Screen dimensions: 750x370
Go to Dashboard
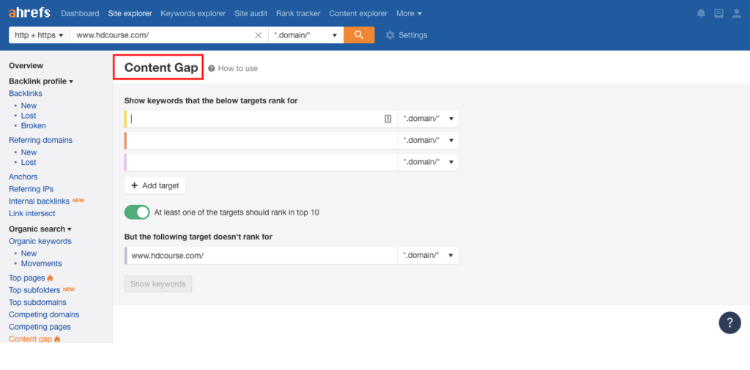tap(80, 13)
